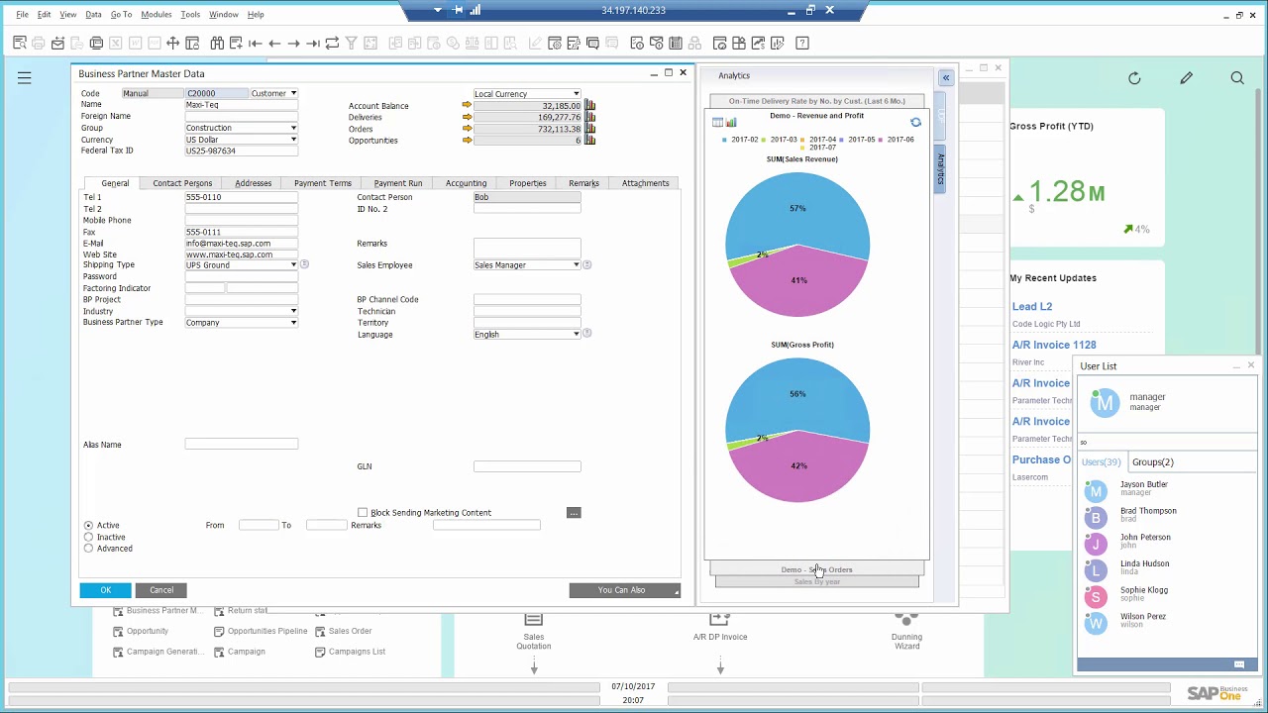Click the E-Mail input field

(x=241, y=244)
